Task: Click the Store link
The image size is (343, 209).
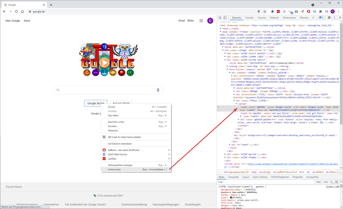Action: point(27,21)
